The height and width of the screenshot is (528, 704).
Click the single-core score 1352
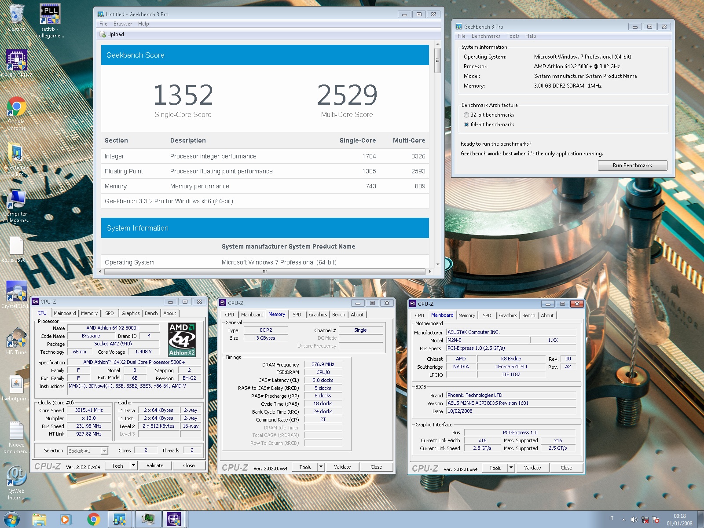pos(183,95)
